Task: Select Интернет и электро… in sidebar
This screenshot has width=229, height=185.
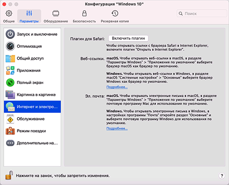Action: point(33,107)
